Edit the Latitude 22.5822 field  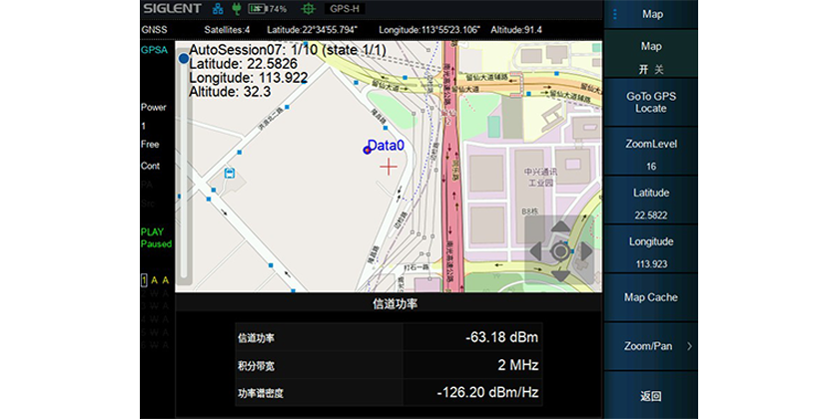point(651,204)
